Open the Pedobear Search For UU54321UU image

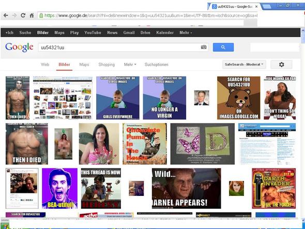coord(239,98)
